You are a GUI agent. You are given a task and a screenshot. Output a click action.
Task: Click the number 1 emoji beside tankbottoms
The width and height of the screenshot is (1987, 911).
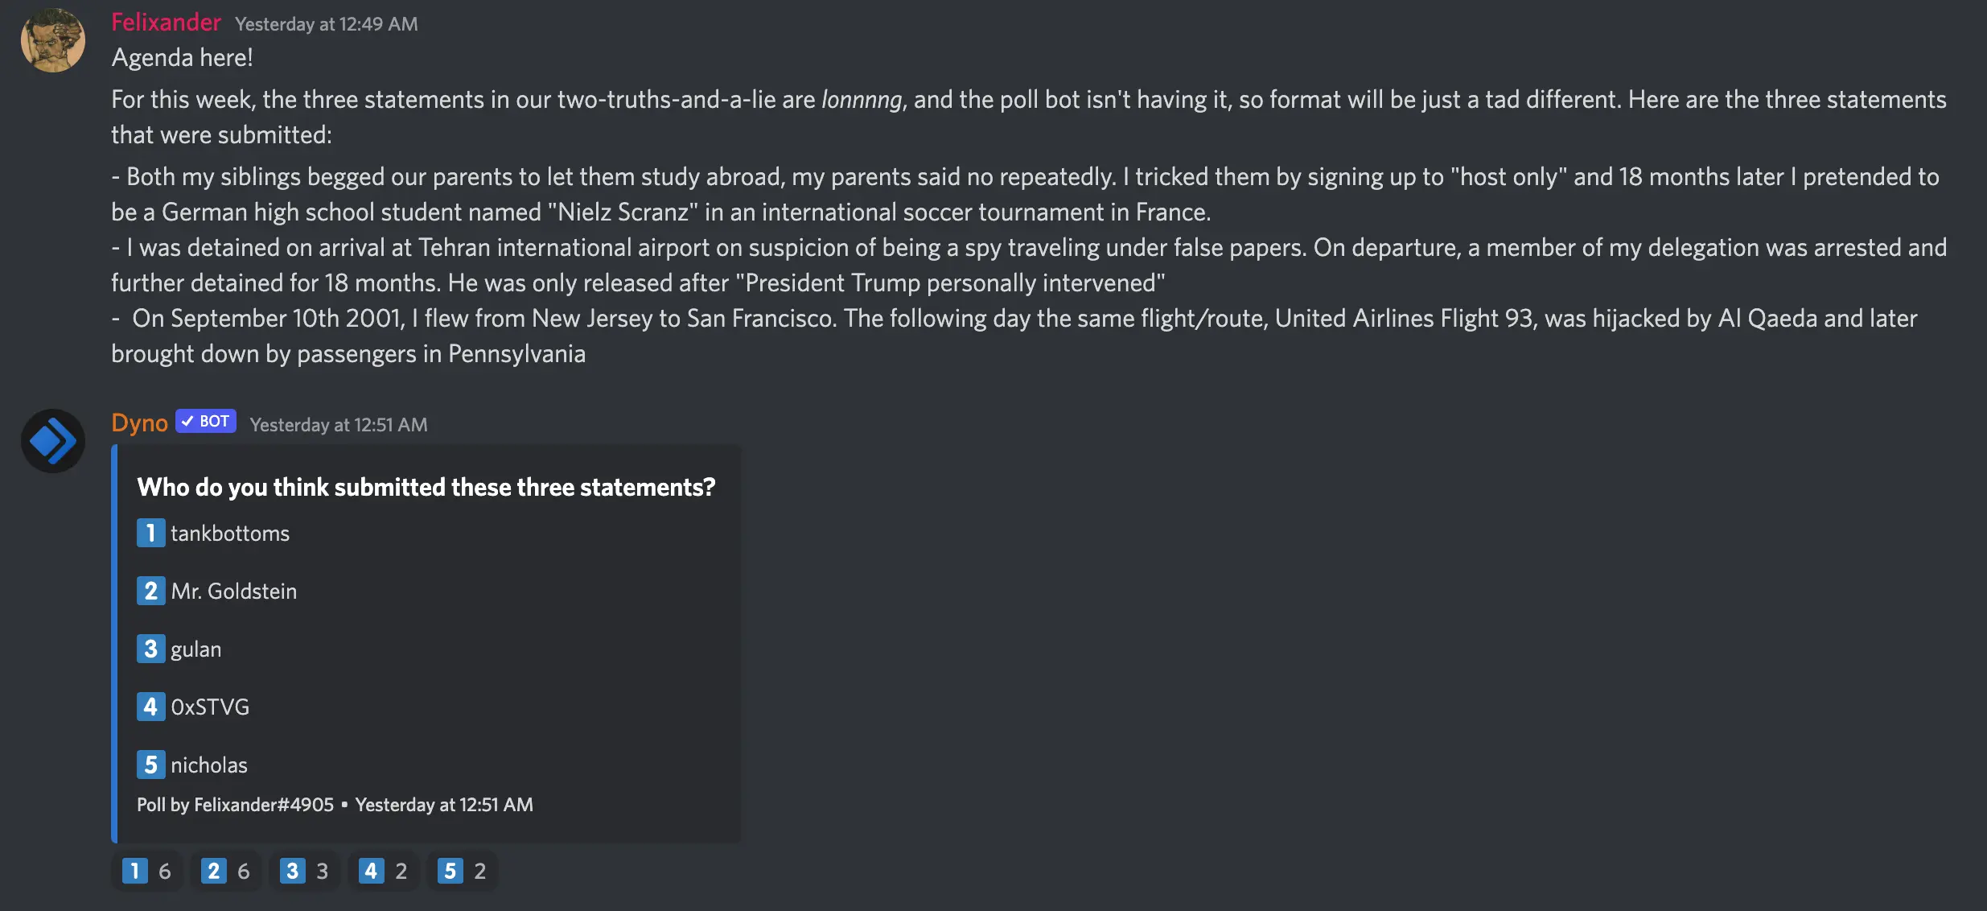150,533
